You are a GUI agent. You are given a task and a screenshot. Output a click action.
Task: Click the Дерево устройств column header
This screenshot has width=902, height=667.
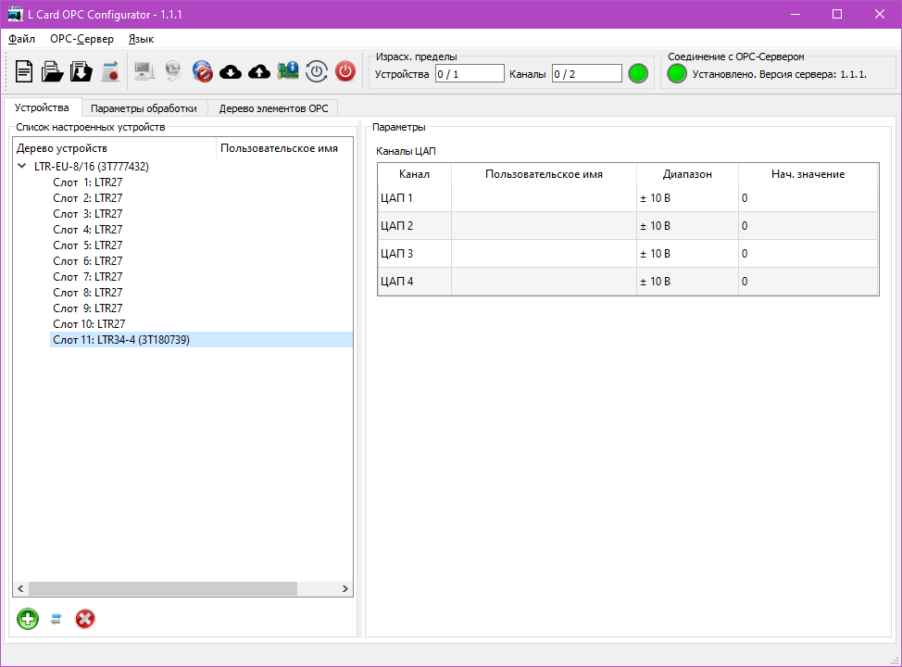point(115,148)
